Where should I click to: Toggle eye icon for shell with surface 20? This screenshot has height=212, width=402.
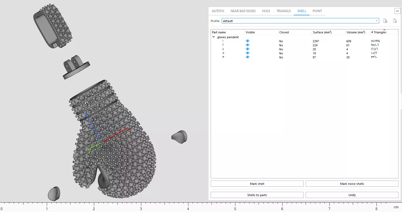point(248,49)
